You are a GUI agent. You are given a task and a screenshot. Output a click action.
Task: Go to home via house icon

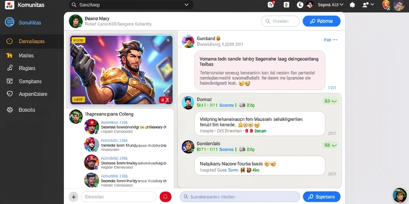click(x=352, y=5)
